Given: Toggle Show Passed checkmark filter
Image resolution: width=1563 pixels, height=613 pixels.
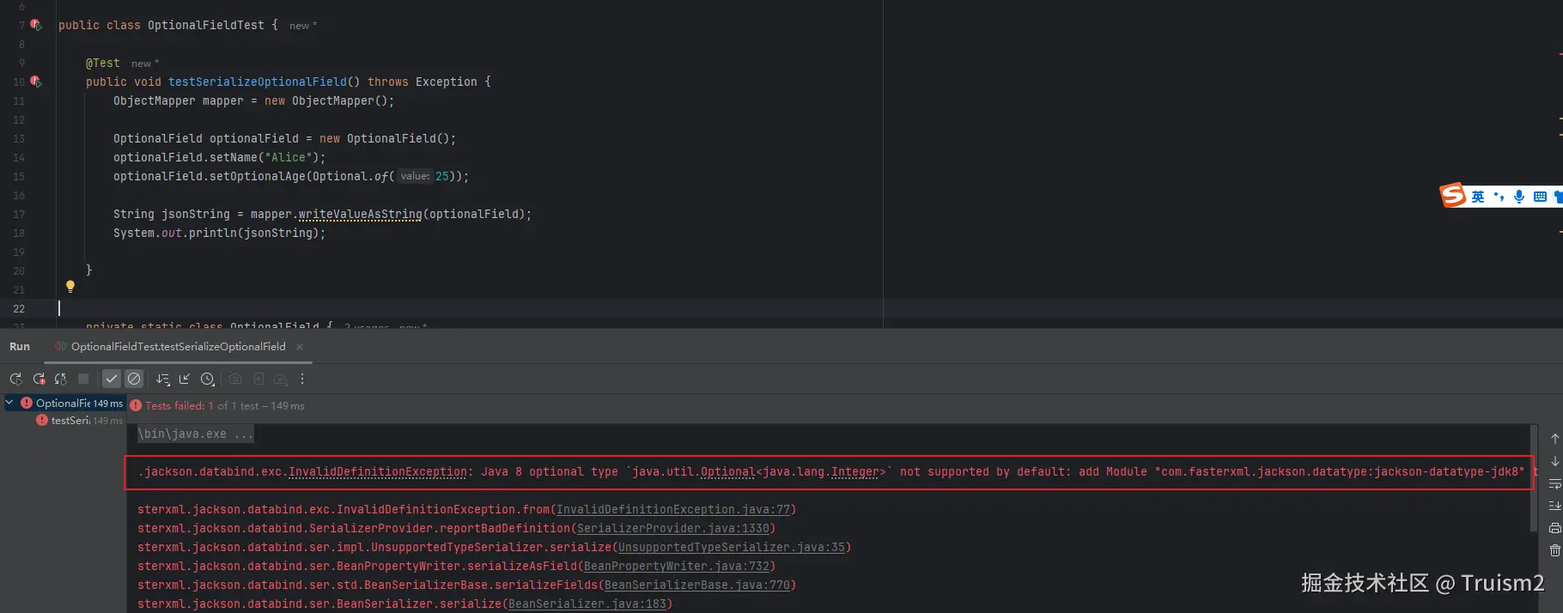Looking at the screenshot, I should click(x=112, y=379).
